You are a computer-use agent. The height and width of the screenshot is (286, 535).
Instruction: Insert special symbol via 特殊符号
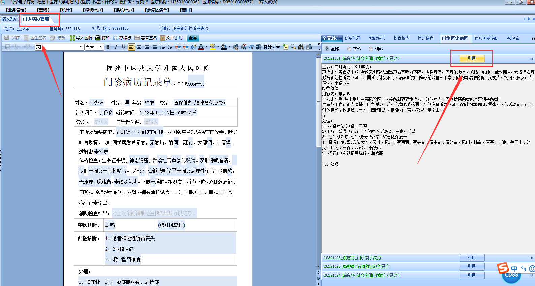tap(268, 47)
